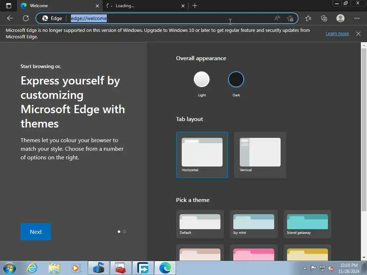Click the Tab layout heading
This screenshot has height=275, width=367.
point(189,119)
